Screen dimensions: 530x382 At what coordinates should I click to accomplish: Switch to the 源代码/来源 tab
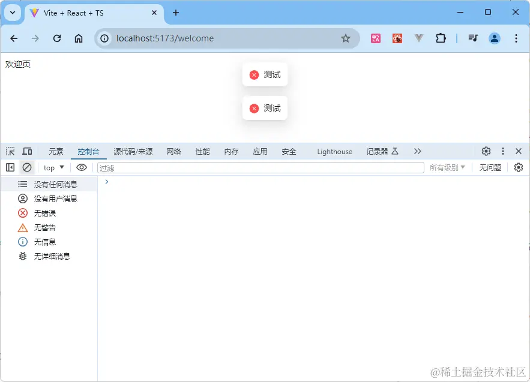point(133,152)
